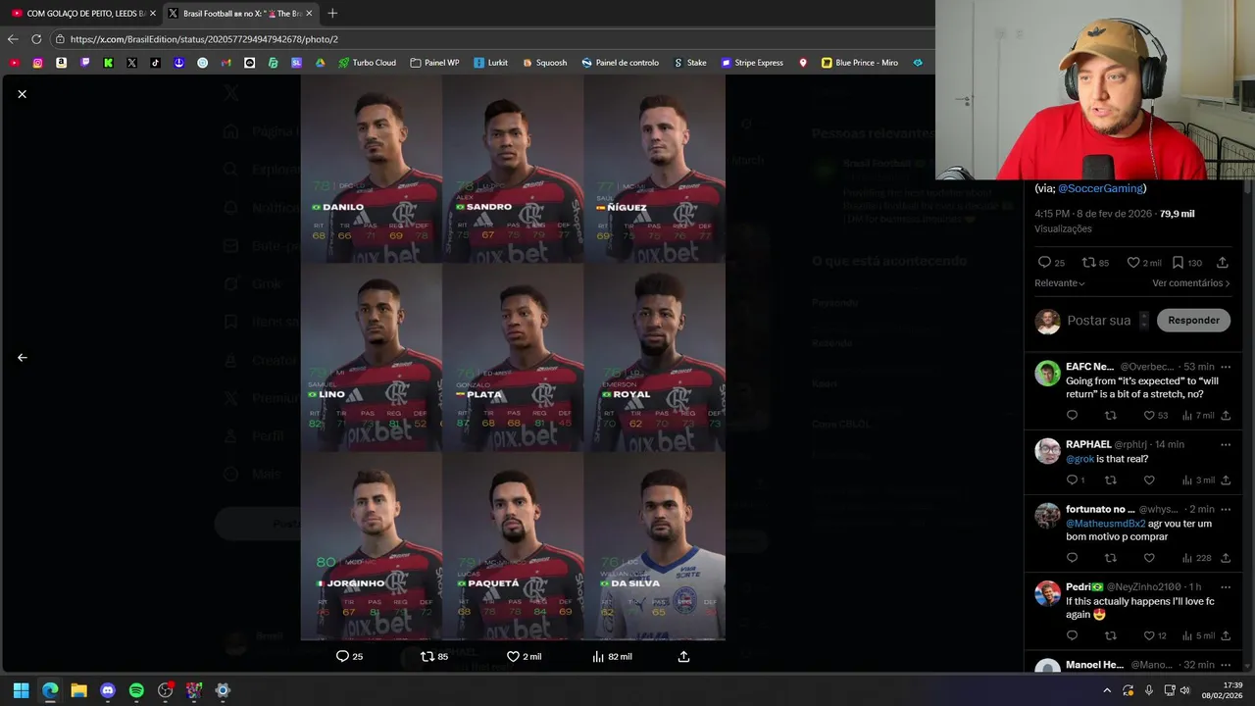Image resolution: width=1255 pixels, height=706 pixels.
Task: Bookmark the post (130) in sidebar
Action: [1187, 263]
